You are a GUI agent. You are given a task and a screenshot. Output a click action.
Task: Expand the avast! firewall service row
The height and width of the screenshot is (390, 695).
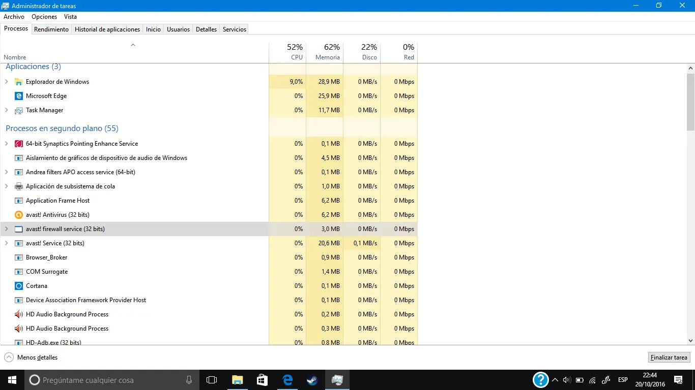pyautogui.click(x=7, y=229)
